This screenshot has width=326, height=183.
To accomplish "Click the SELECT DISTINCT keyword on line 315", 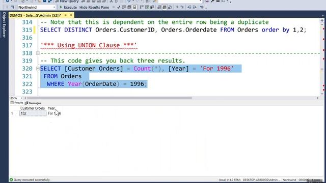I will (66, 30).
